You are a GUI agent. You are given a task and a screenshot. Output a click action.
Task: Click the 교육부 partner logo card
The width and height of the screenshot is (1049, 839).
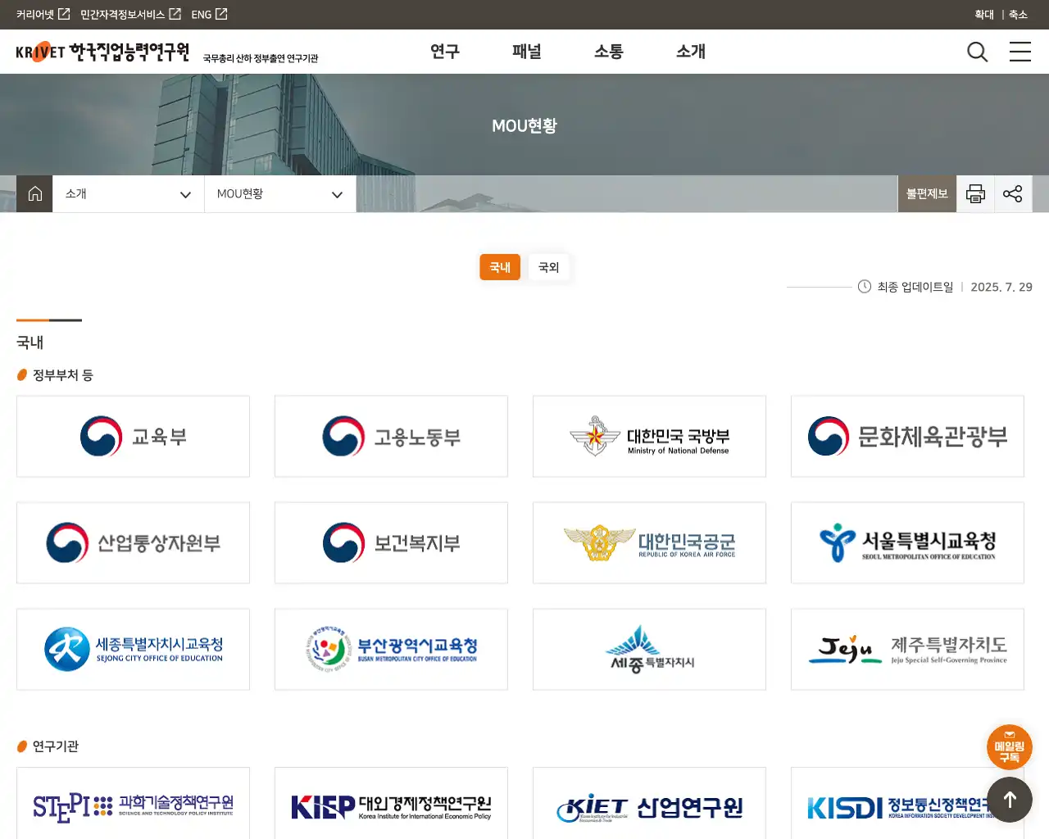[x=133, y=437]
